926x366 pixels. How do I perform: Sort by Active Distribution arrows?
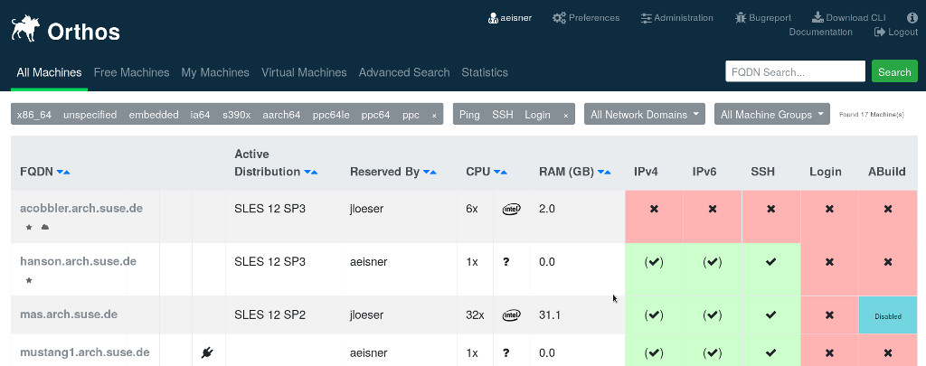pyautogui.click(x=311, y=172)
